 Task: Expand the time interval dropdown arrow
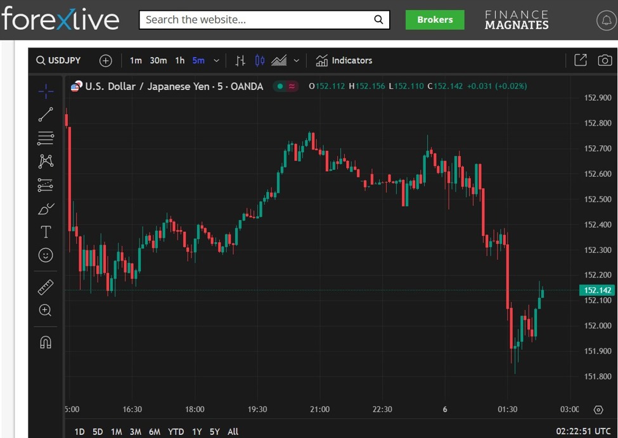(216, 61)
